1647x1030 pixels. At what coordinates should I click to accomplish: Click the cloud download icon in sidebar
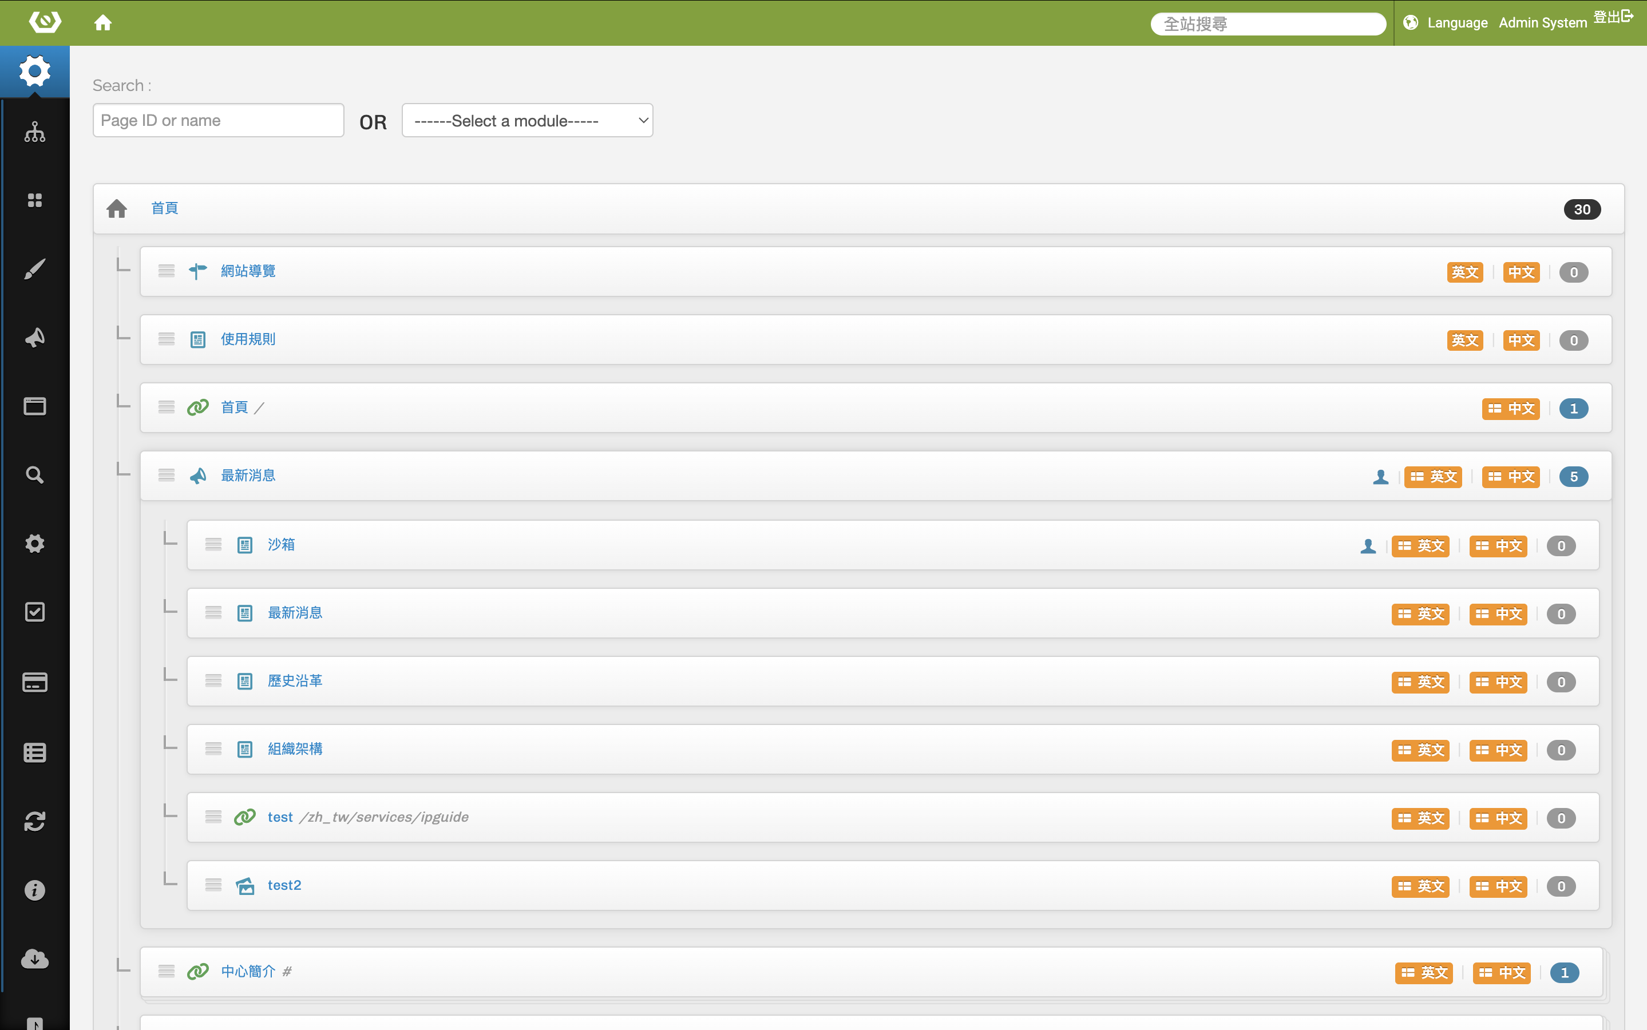(35, 958)
